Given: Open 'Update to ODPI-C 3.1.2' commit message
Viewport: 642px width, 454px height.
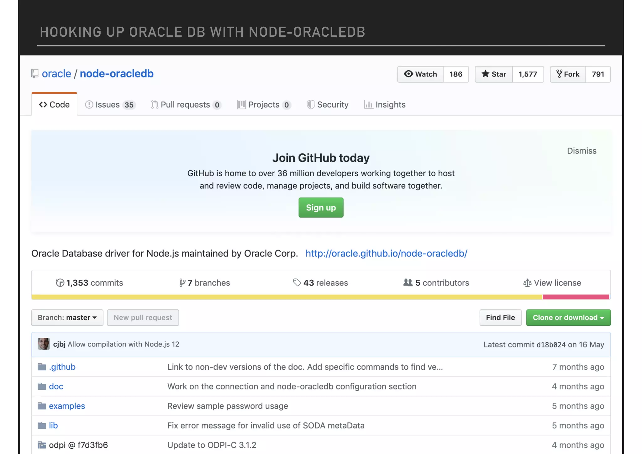Looking at the screenshot, I should coord(212,445).
